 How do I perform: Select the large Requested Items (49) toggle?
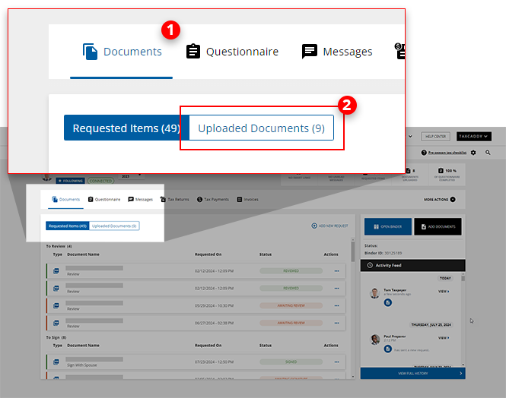(x=126, y=128)
